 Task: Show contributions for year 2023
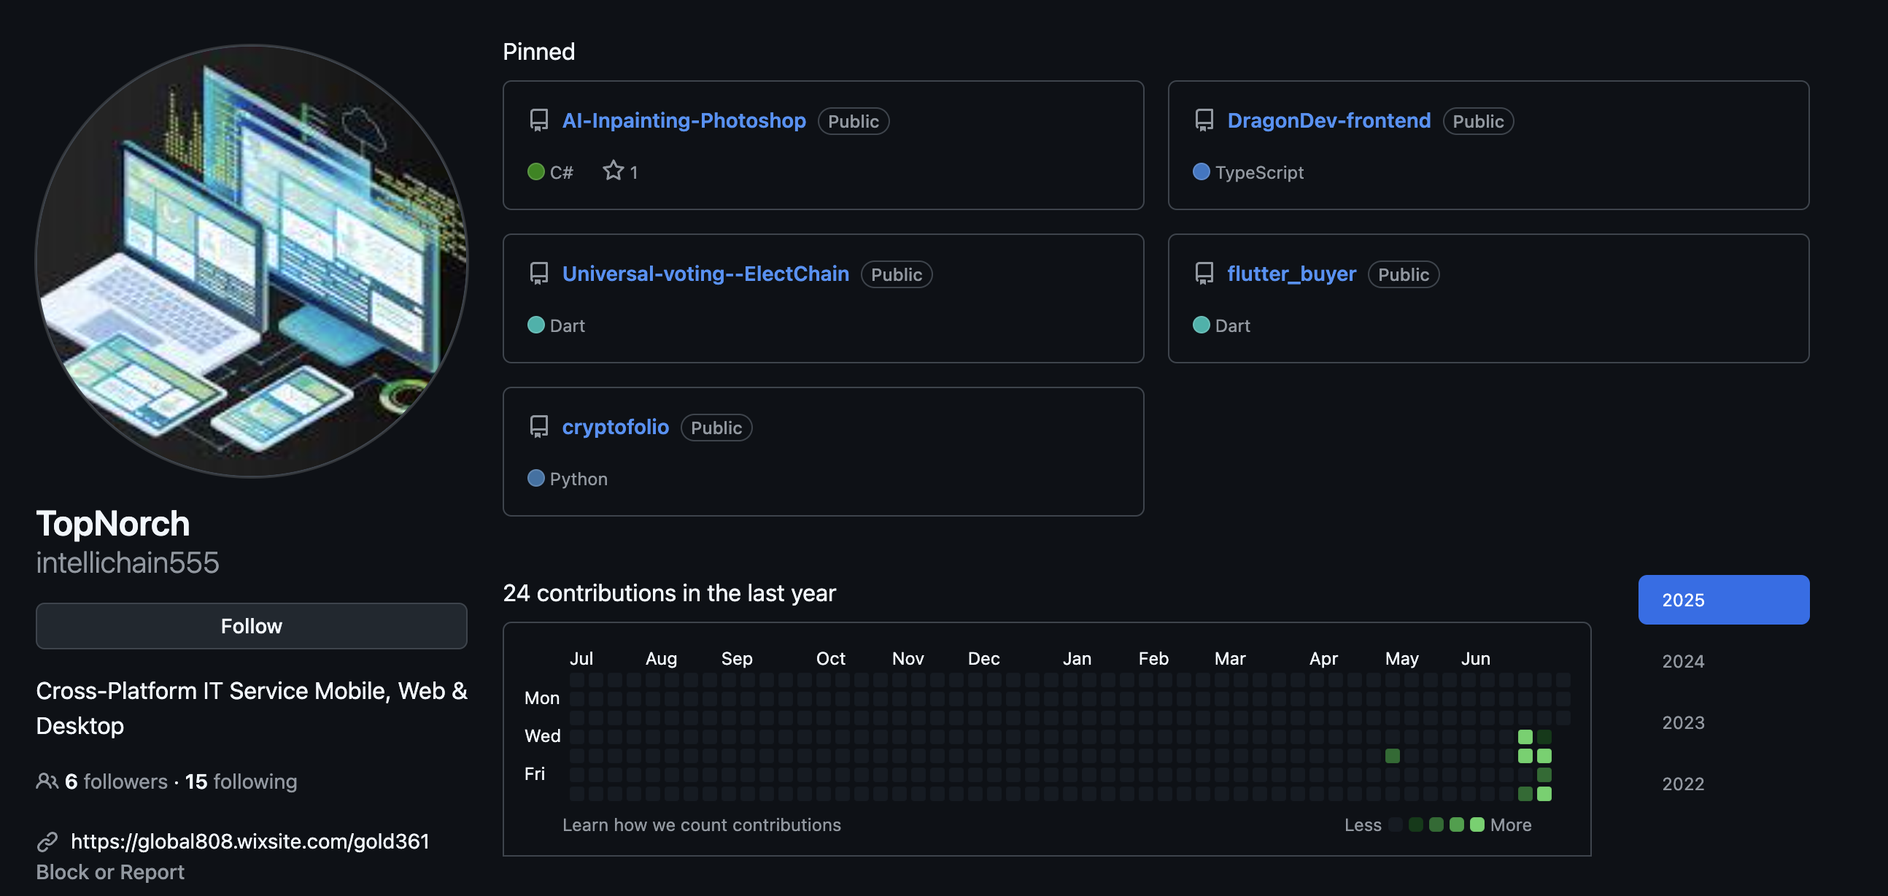(x=1683, y=723)
